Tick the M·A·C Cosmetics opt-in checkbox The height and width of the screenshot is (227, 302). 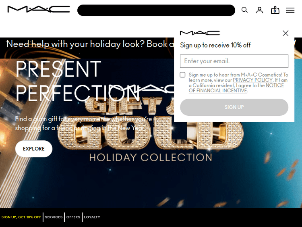tap(182, 75)
